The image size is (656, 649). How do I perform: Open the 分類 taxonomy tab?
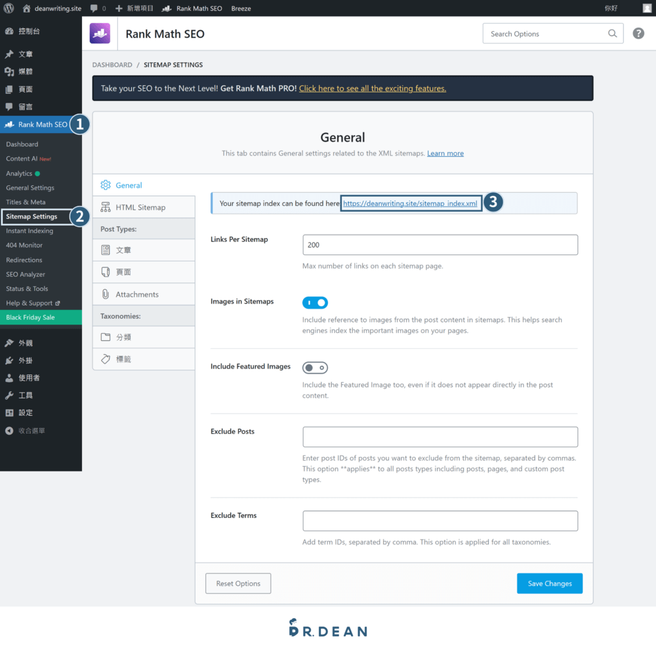click(144, 337)
